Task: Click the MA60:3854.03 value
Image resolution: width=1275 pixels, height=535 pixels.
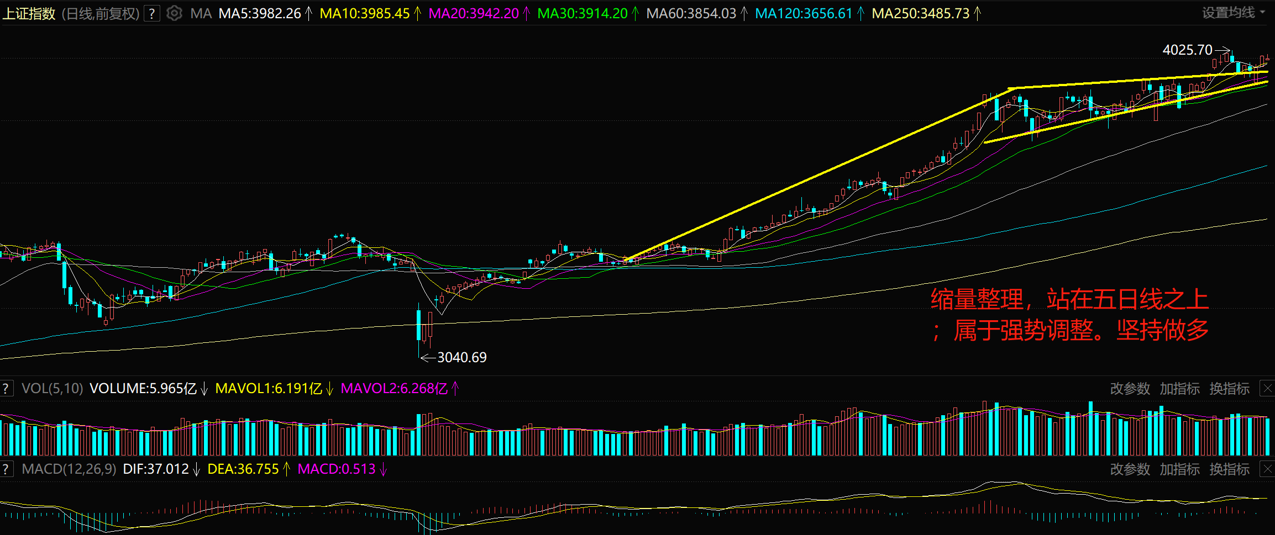Action: tap(691, 13)
